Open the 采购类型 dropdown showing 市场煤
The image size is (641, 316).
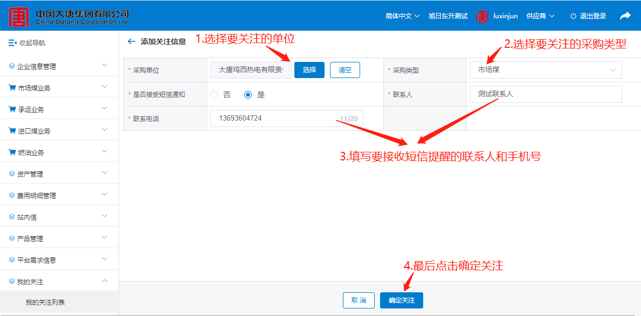[x=545, y=70]
